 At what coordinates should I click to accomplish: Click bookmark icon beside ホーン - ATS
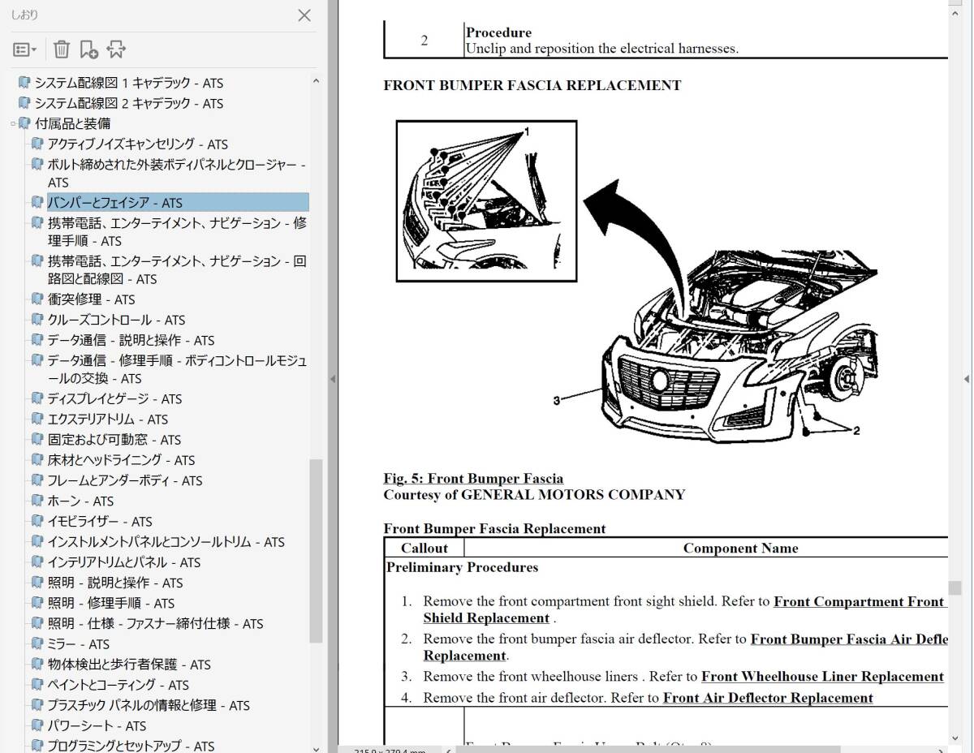coord(37,501)
